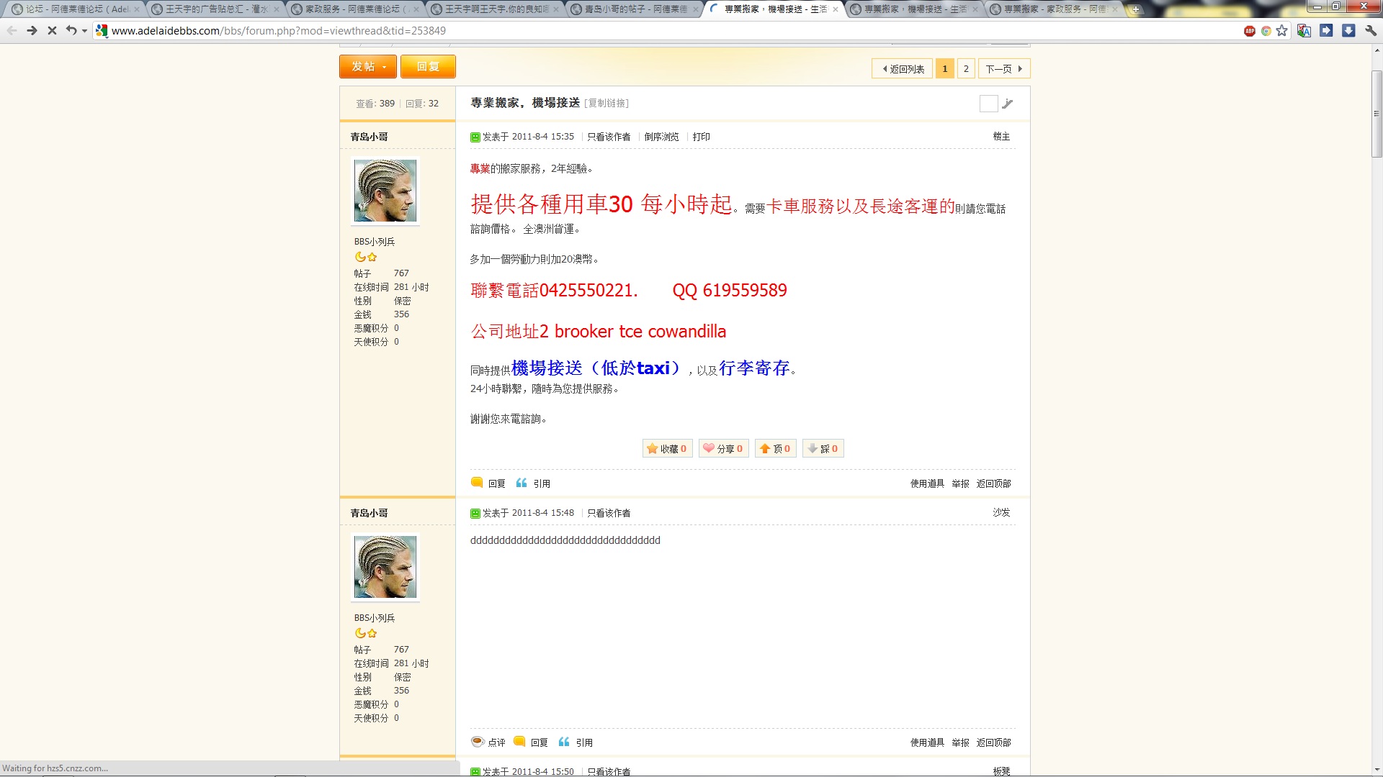The height and width of the screenshot is (777, 1383).
Task: Toggle 只看该作者 on the first post
Action: point(609,137)
